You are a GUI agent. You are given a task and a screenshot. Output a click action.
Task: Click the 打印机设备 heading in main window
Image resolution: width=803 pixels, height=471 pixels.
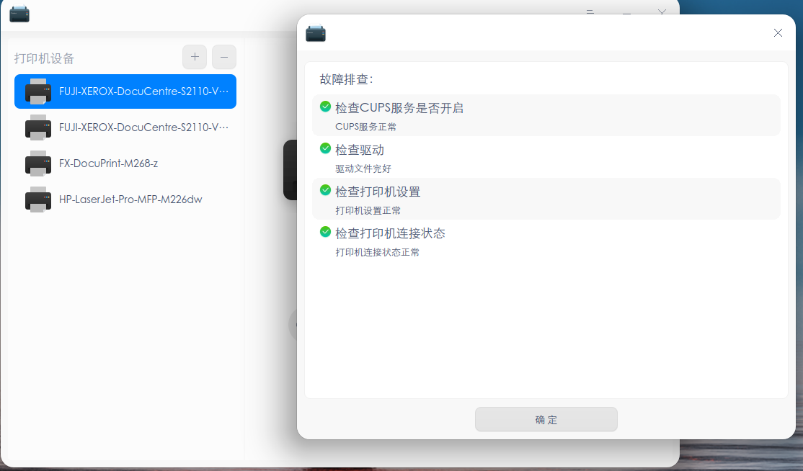pos(45,58)
